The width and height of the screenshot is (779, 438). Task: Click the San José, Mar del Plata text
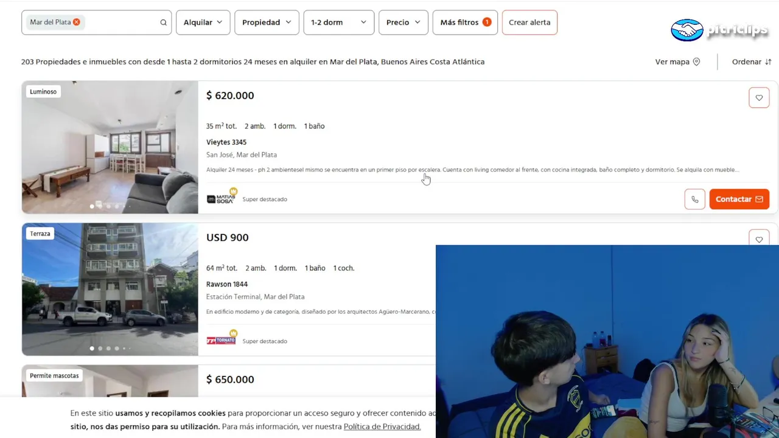point(242,155)
